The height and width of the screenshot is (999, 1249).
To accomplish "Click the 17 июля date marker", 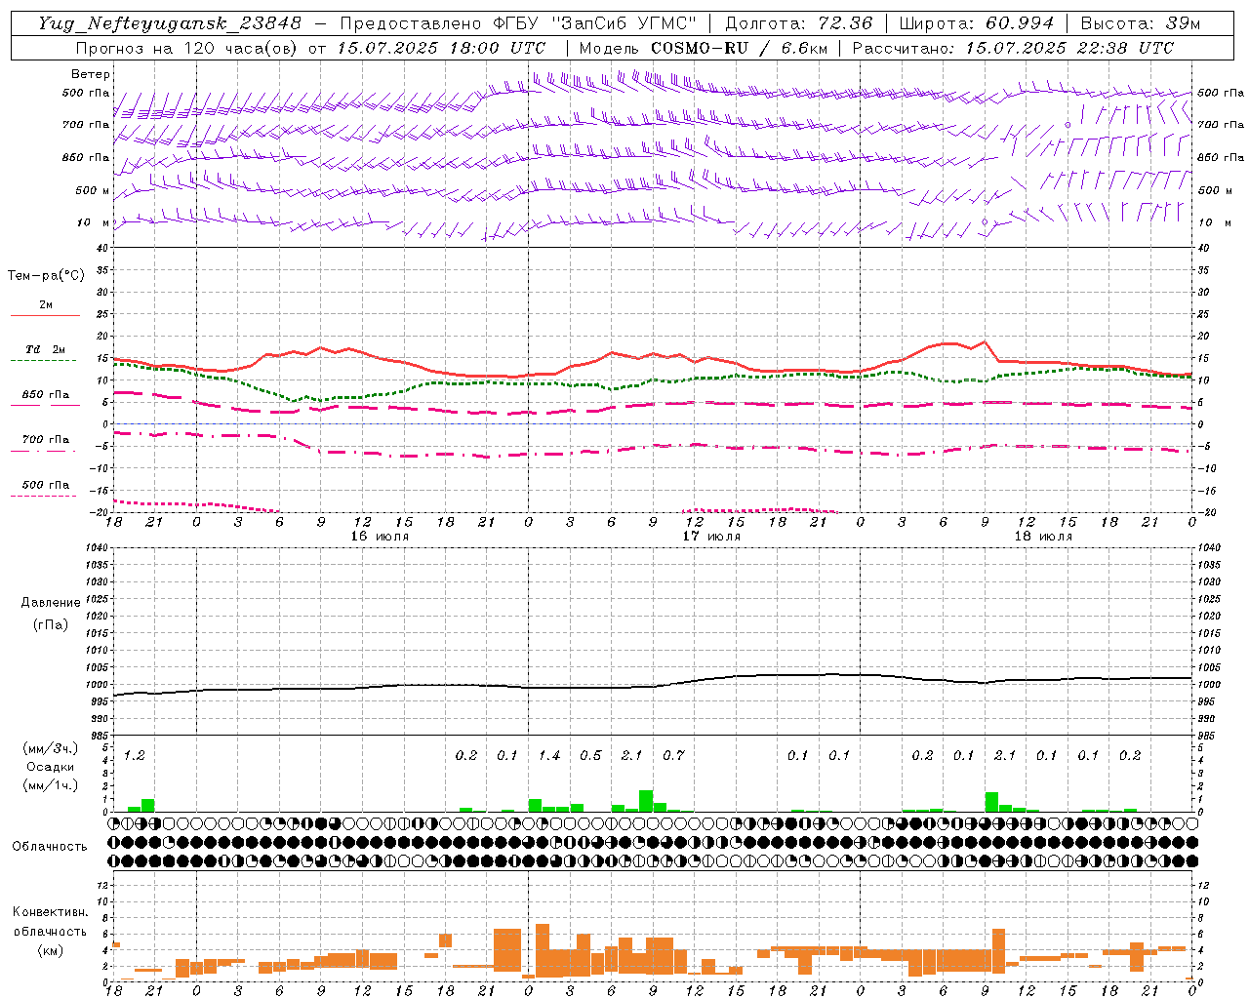I will click(x=711, y=536).
